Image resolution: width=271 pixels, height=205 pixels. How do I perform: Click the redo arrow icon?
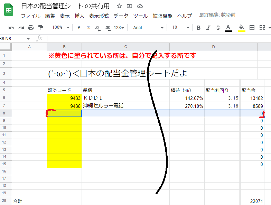[21, 28]
